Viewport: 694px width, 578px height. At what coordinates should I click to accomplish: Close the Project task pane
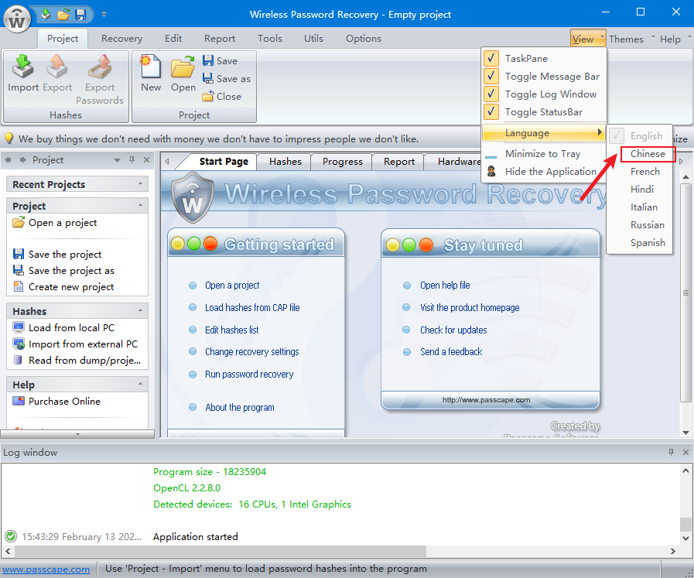(146, 159)
